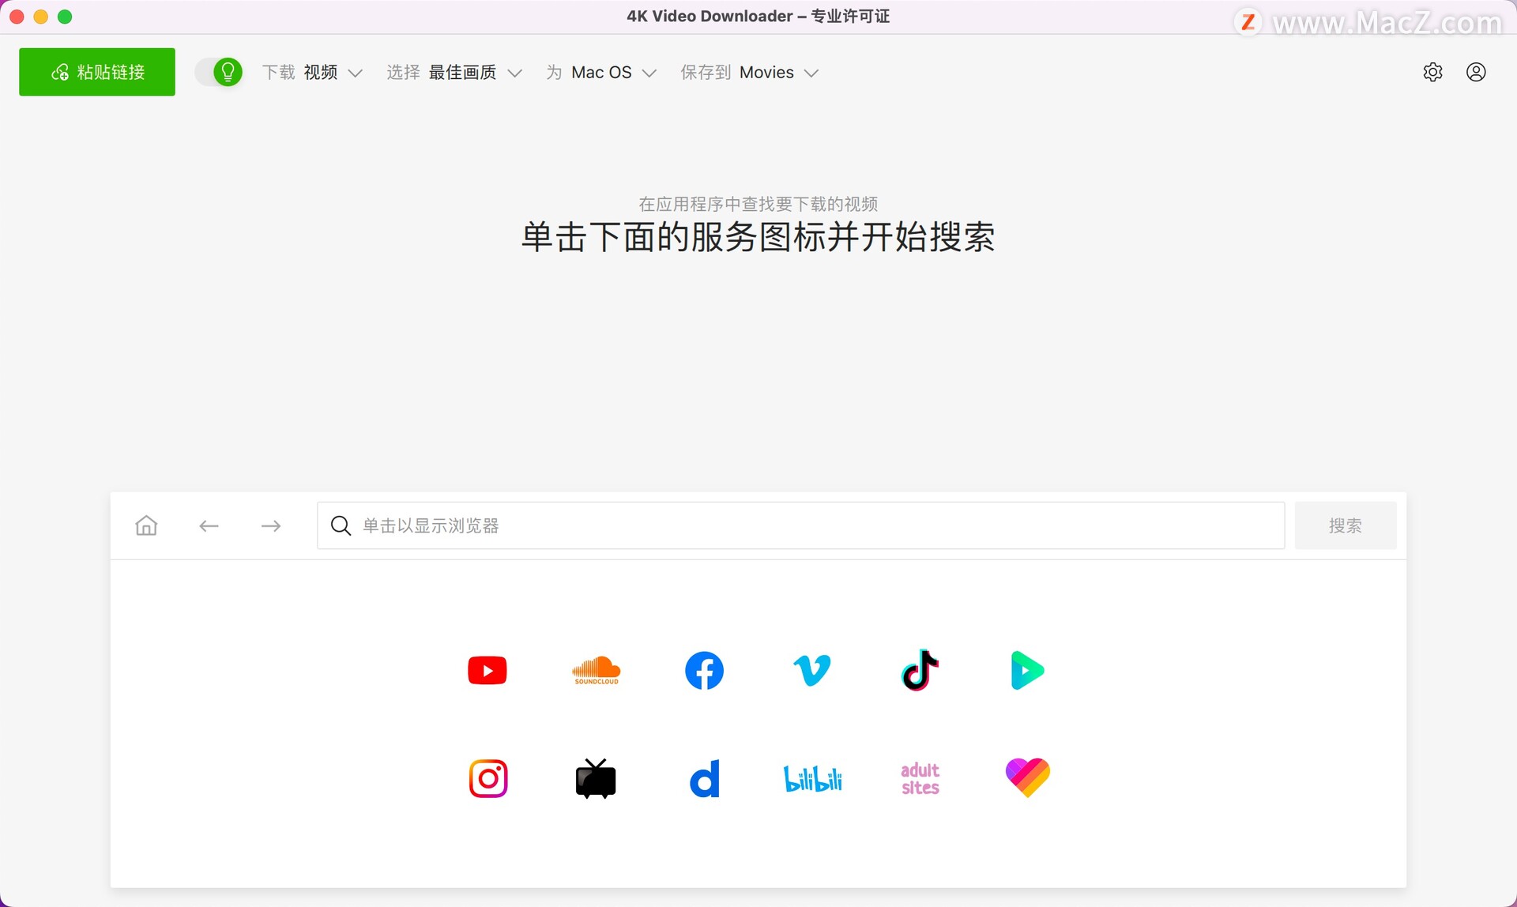This screenshot has width=1517, height=907.
Task: Open the TikTok service icon
Action: click(x=920, y=670)
